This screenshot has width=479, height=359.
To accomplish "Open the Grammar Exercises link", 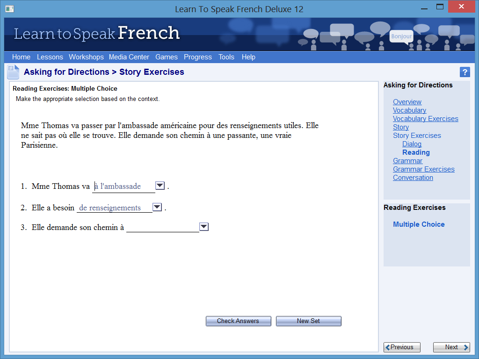I will tap(424, 169).
